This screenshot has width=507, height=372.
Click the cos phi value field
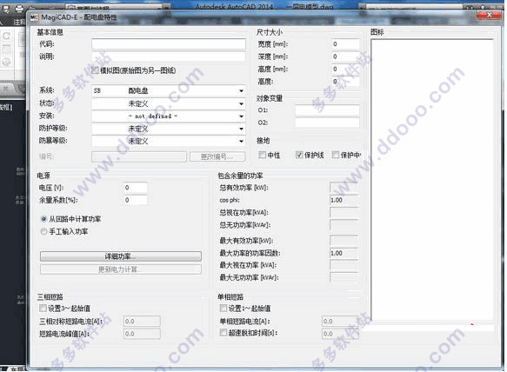point(344,200)
